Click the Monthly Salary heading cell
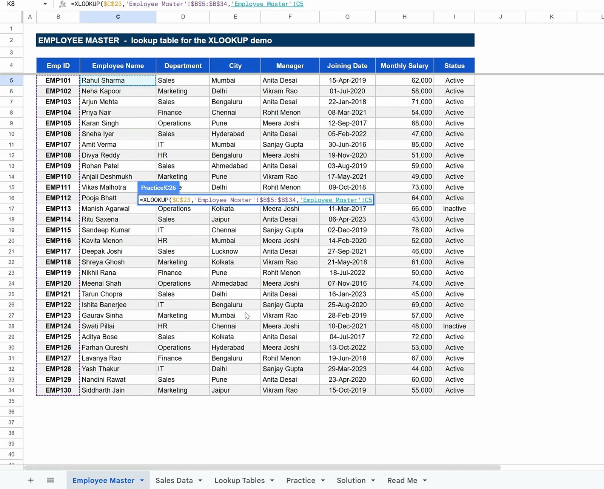This screenshot has width=604, height=489. click(404, 66)
